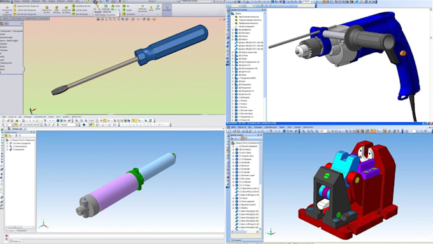Open Вид menu in cylinder assembly window
This screenshot has width=433, height=244.
click(20, 117)
